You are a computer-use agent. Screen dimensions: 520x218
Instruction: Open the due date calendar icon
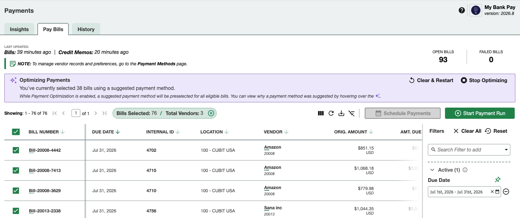pyautogui.click(x=497, y=192)
